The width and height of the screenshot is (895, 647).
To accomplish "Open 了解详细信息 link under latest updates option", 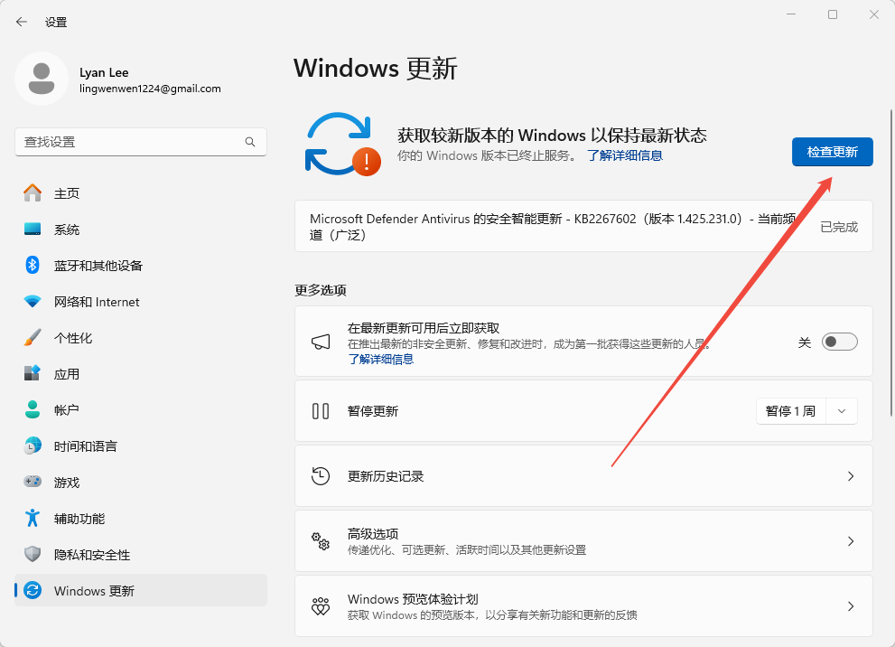I will click(x=381, y=359).
